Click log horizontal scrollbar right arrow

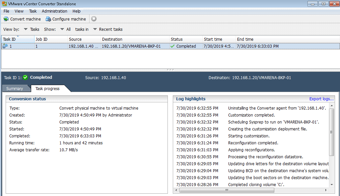[x=326, y=190]
